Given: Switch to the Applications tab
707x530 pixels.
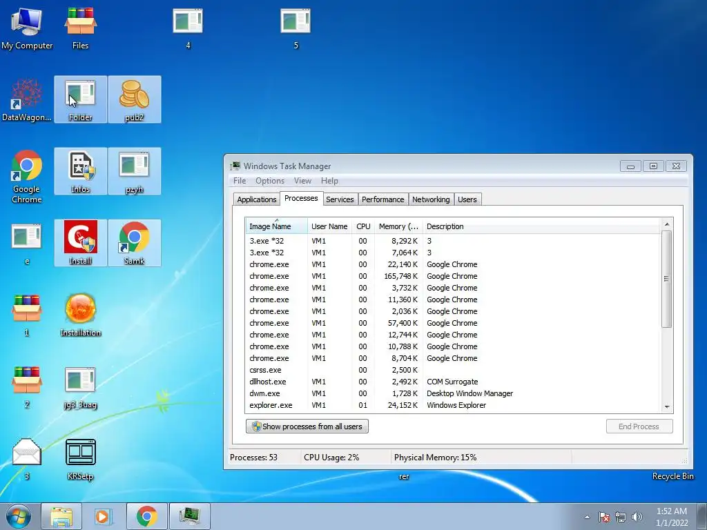Looking at the screenshot, I should (x=257, y=199).
